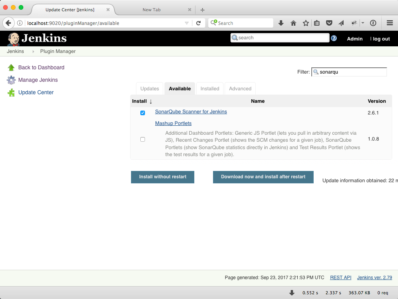Click the 0 req status entry

383,293
